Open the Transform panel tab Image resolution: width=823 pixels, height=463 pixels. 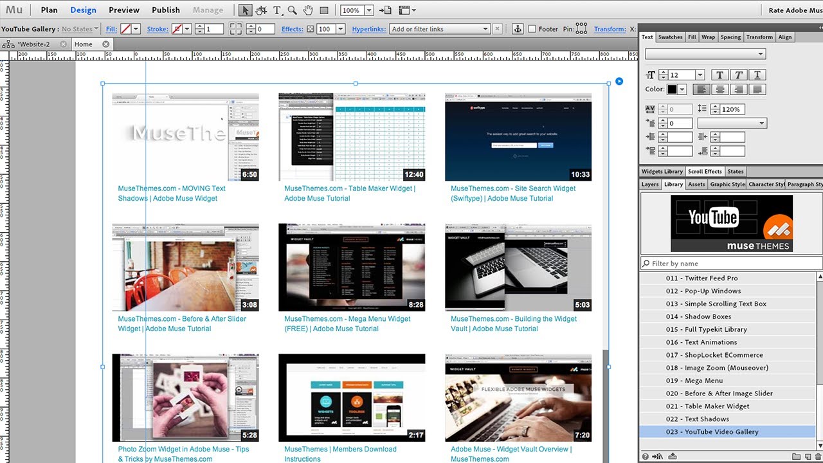coord(759,37)
